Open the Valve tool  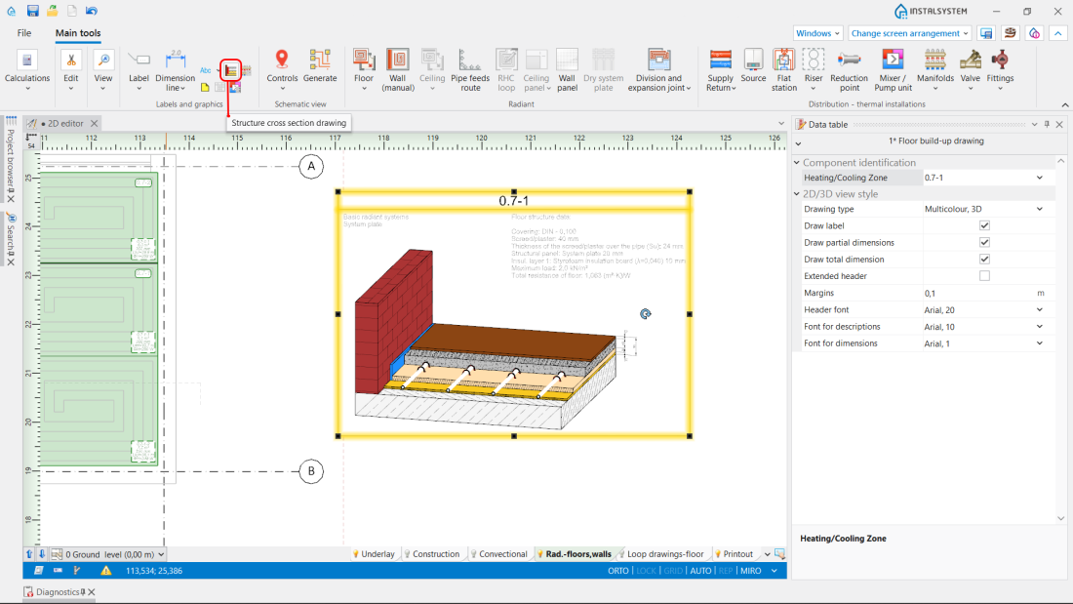tap(970, 70)
